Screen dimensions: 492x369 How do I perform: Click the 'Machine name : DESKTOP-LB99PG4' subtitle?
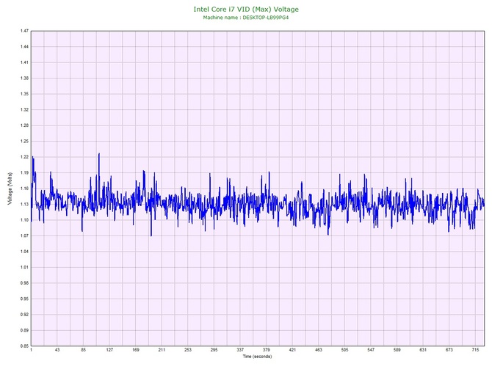[246, 18]
